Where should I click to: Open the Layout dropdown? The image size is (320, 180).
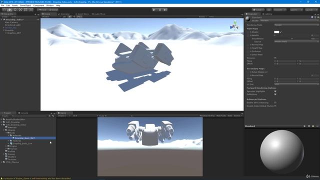[x=311, y=10]
